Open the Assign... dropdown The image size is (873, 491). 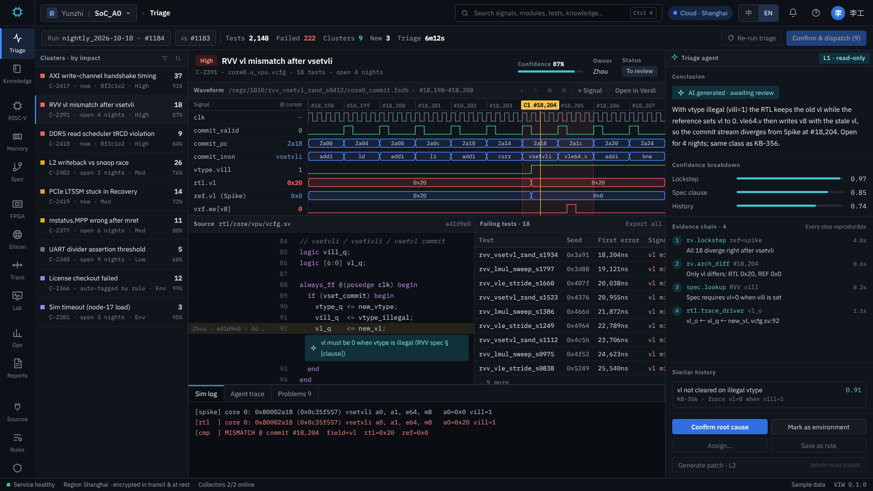pyautogui.click(x=720, y=446)
